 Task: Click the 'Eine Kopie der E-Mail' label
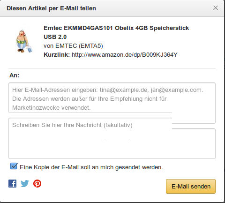tap(91, 167)
